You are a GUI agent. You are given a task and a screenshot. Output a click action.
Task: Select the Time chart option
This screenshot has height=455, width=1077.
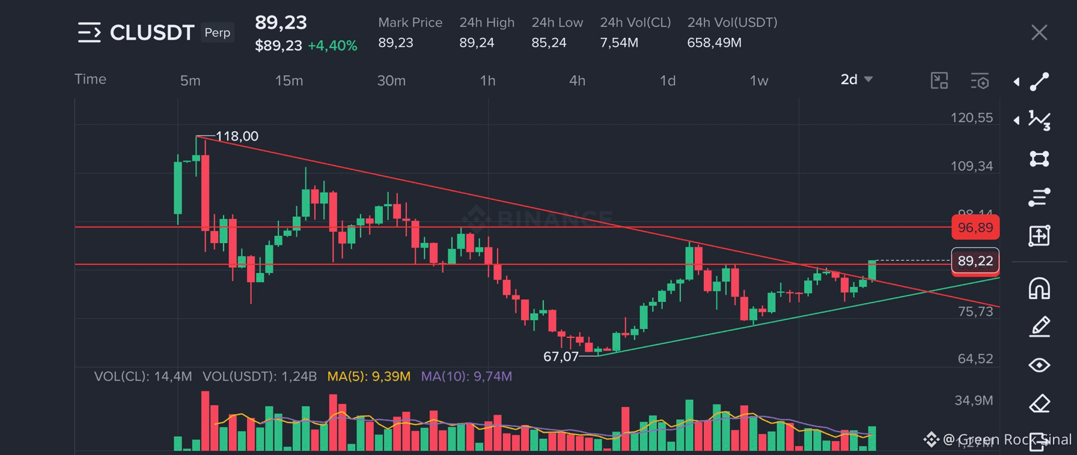[x=90, y=79]
